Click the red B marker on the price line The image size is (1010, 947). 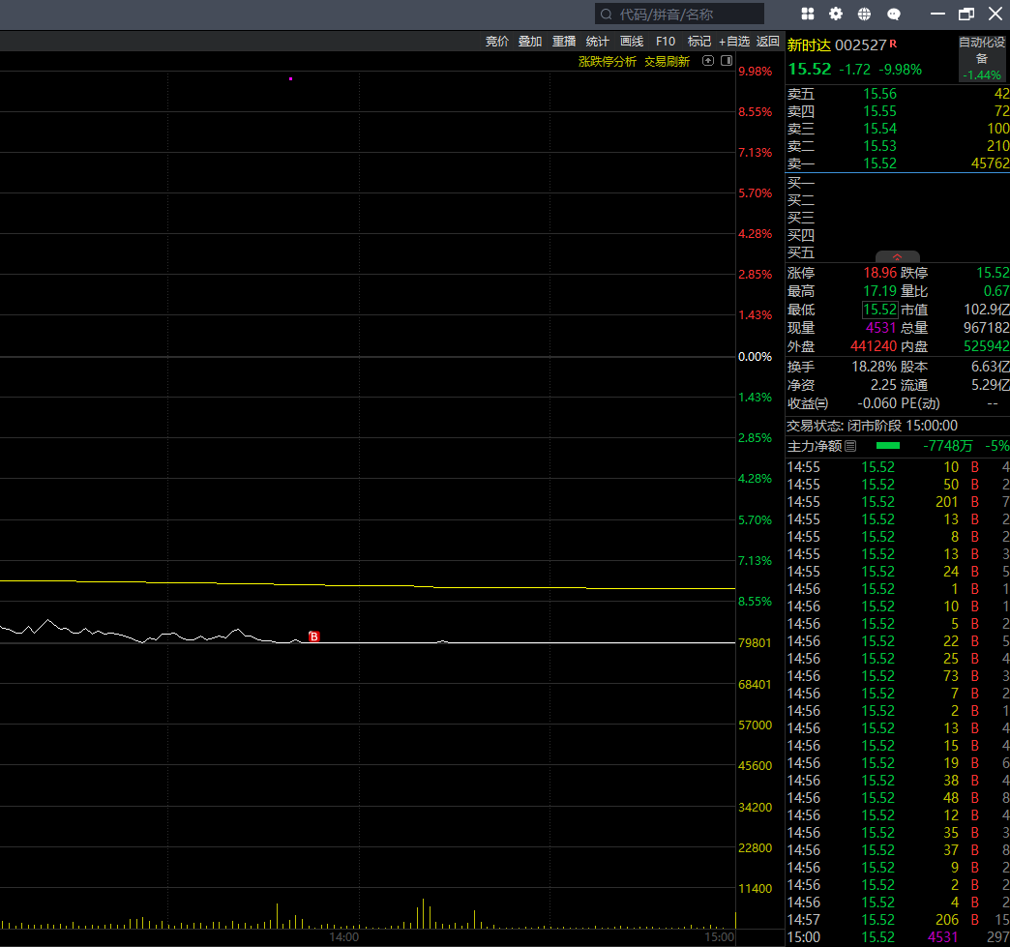coord(313,636)
